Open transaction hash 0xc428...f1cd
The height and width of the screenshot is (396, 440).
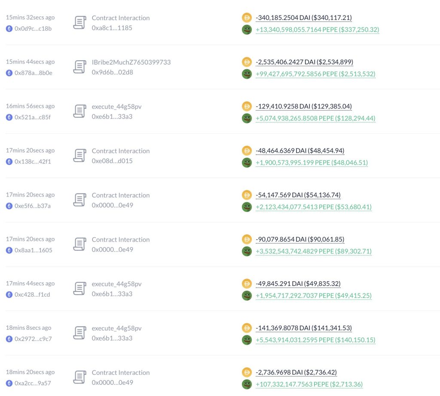(x=32, y=295)
